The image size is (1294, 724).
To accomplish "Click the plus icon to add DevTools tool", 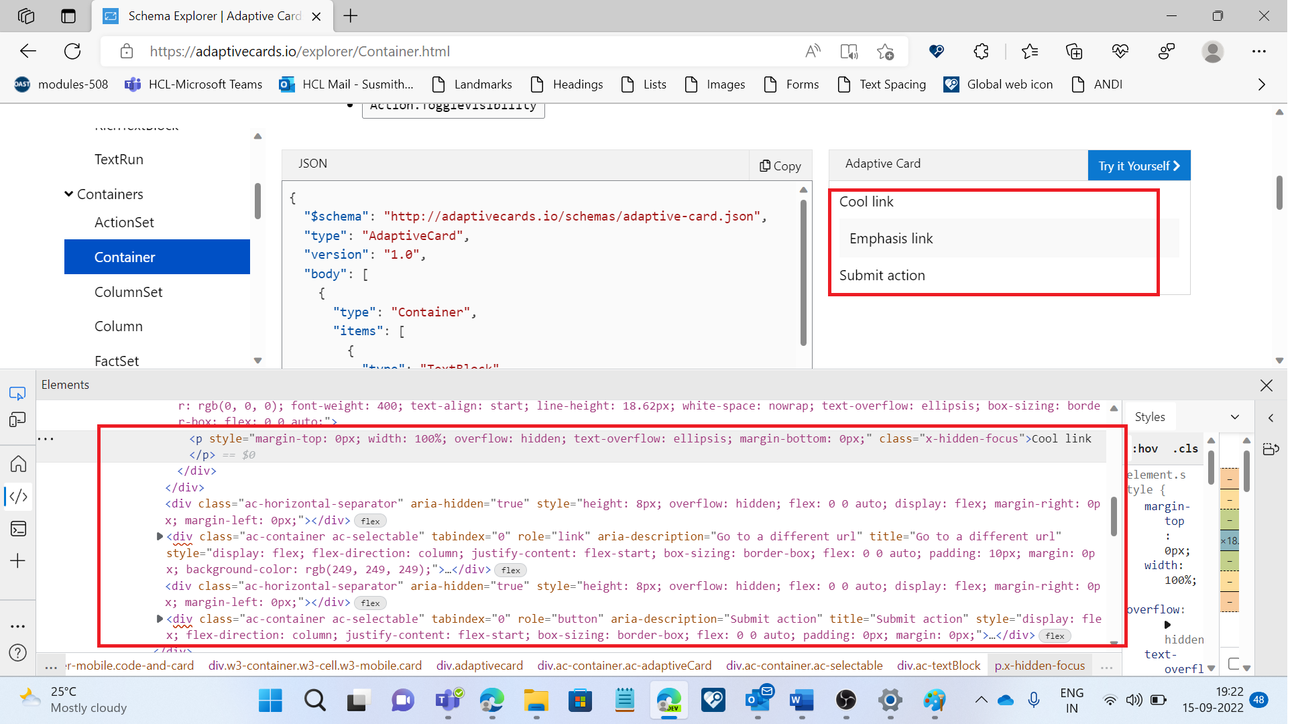I will (x=18, y=561).
